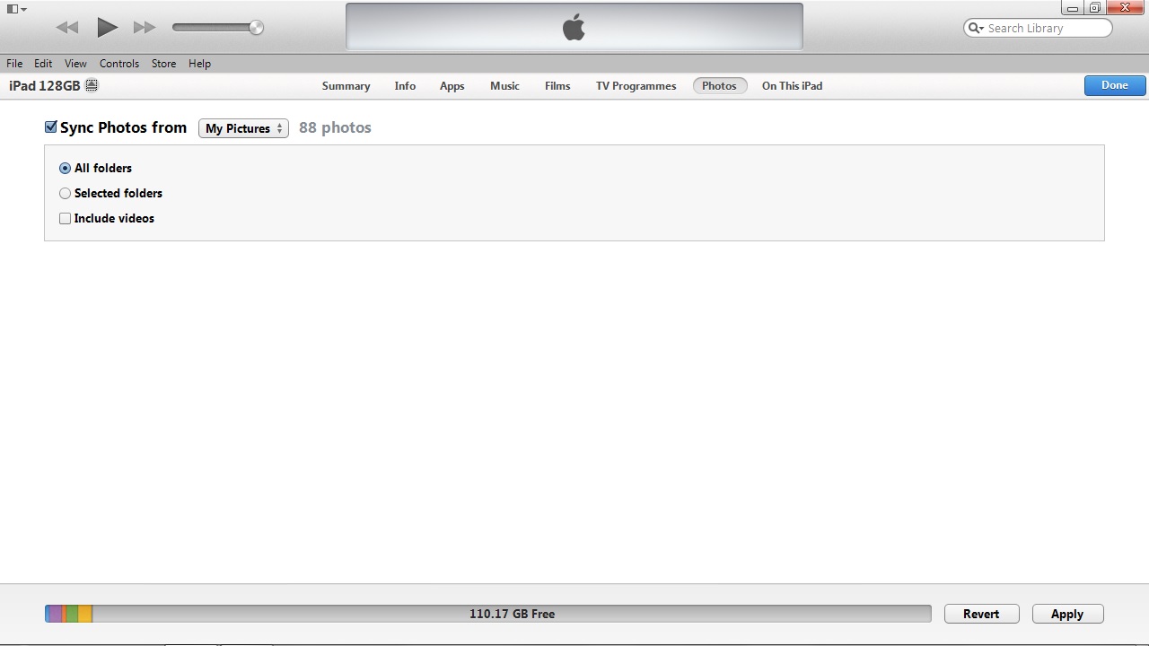Restore down the iTunes window
Screen dimensions: 1149x646
[x=1094, y=8]
